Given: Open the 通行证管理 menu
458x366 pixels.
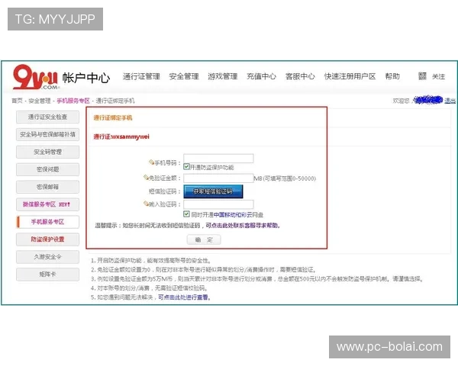Looking at the screenshot, I should coord(141,76).
